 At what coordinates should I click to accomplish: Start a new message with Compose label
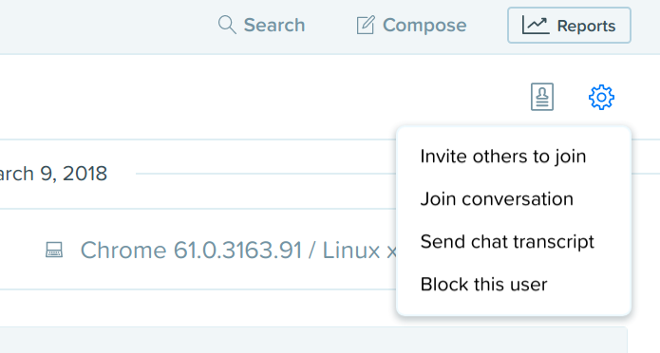point(424,26)
